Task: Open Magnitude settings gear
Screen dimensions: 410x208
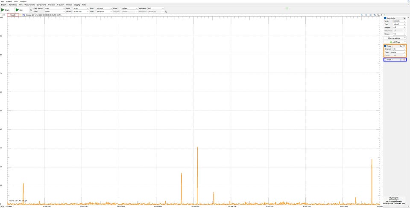Action: pyautogui.click(x=404, y=18)
